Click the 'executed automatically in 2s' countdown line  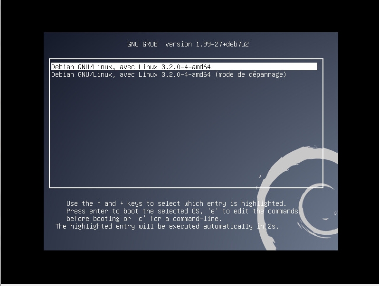tap(167, 226)
